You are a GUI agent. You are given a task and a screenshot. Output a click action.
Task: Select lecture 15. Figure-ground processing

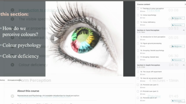151,43
